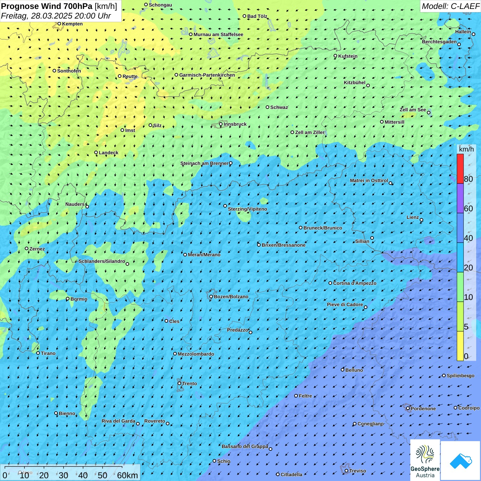This screenshot has width=481, height=481.
Task: Click the Cles city marker
Action: pyautogui.click(x=167, y=321)
